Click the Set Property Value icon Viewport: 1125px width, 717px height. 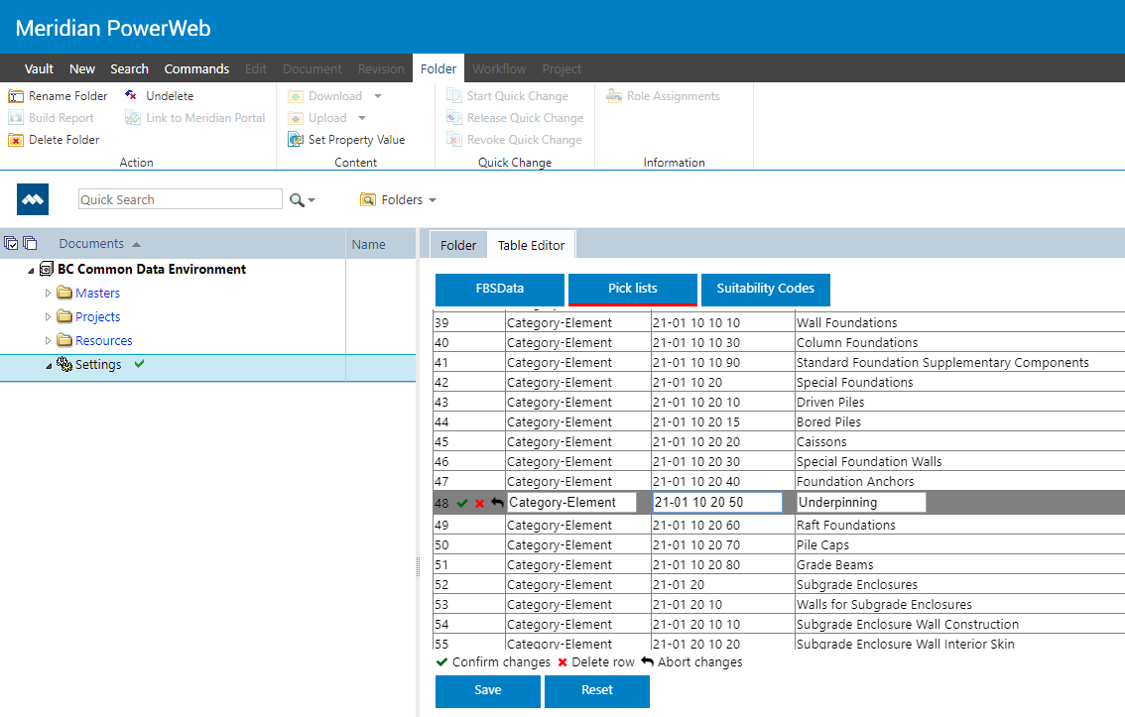coord(296,140)
